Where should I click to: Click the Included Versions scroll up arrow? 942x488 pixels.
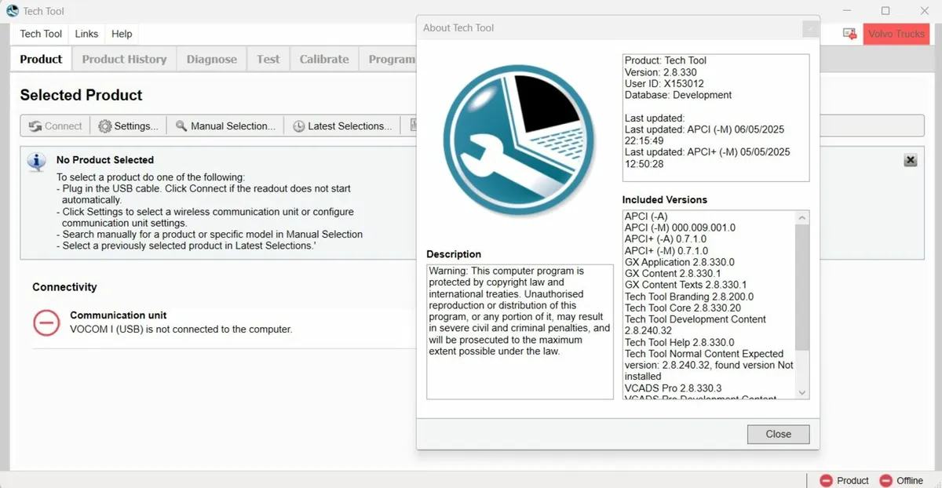(801, 217)
